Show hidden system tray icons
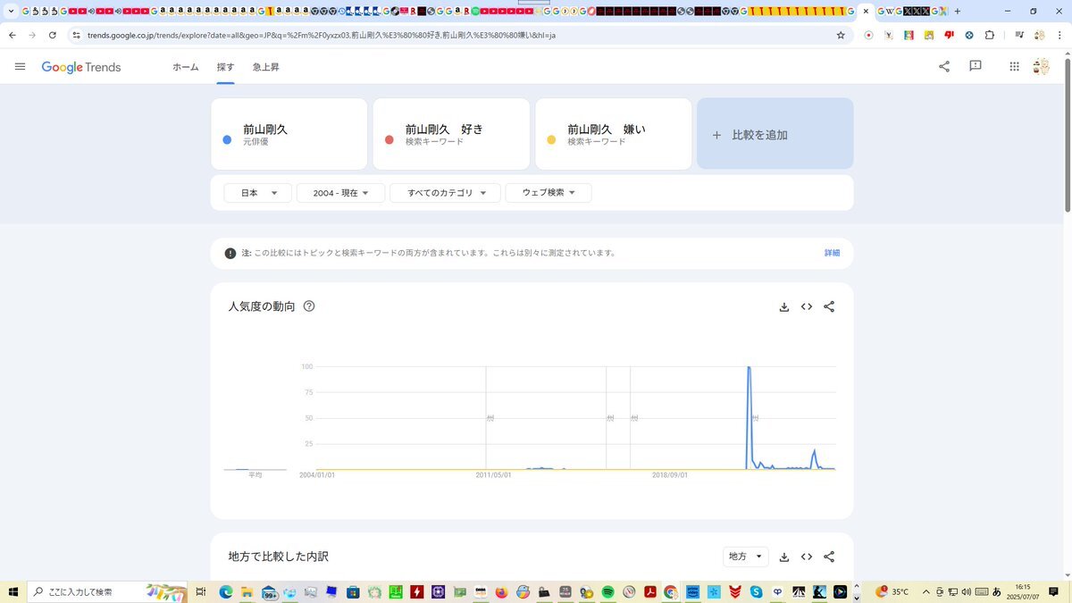Screen dimensions: 1072x603 pos(925,591)
